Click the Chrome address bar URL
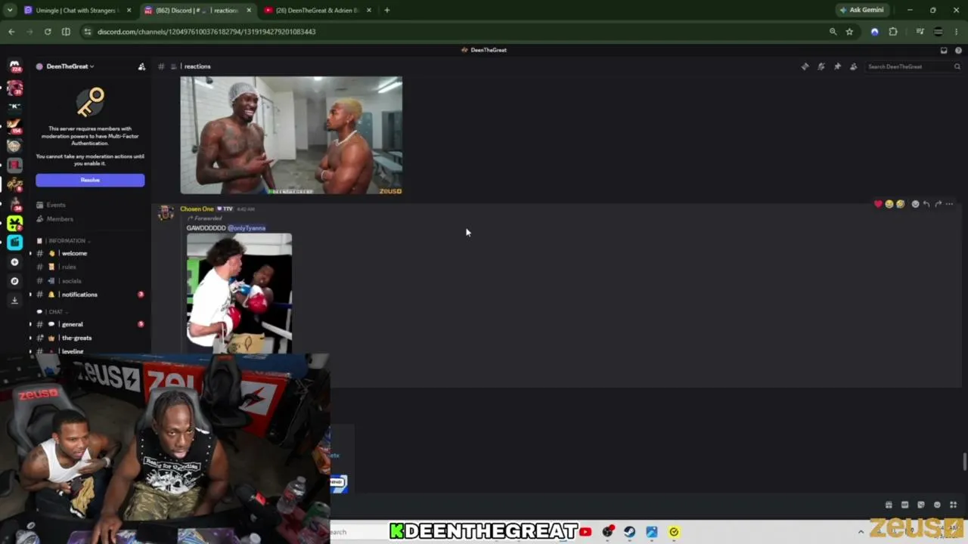This screenshot has width=968, height=544. point(206,32)
